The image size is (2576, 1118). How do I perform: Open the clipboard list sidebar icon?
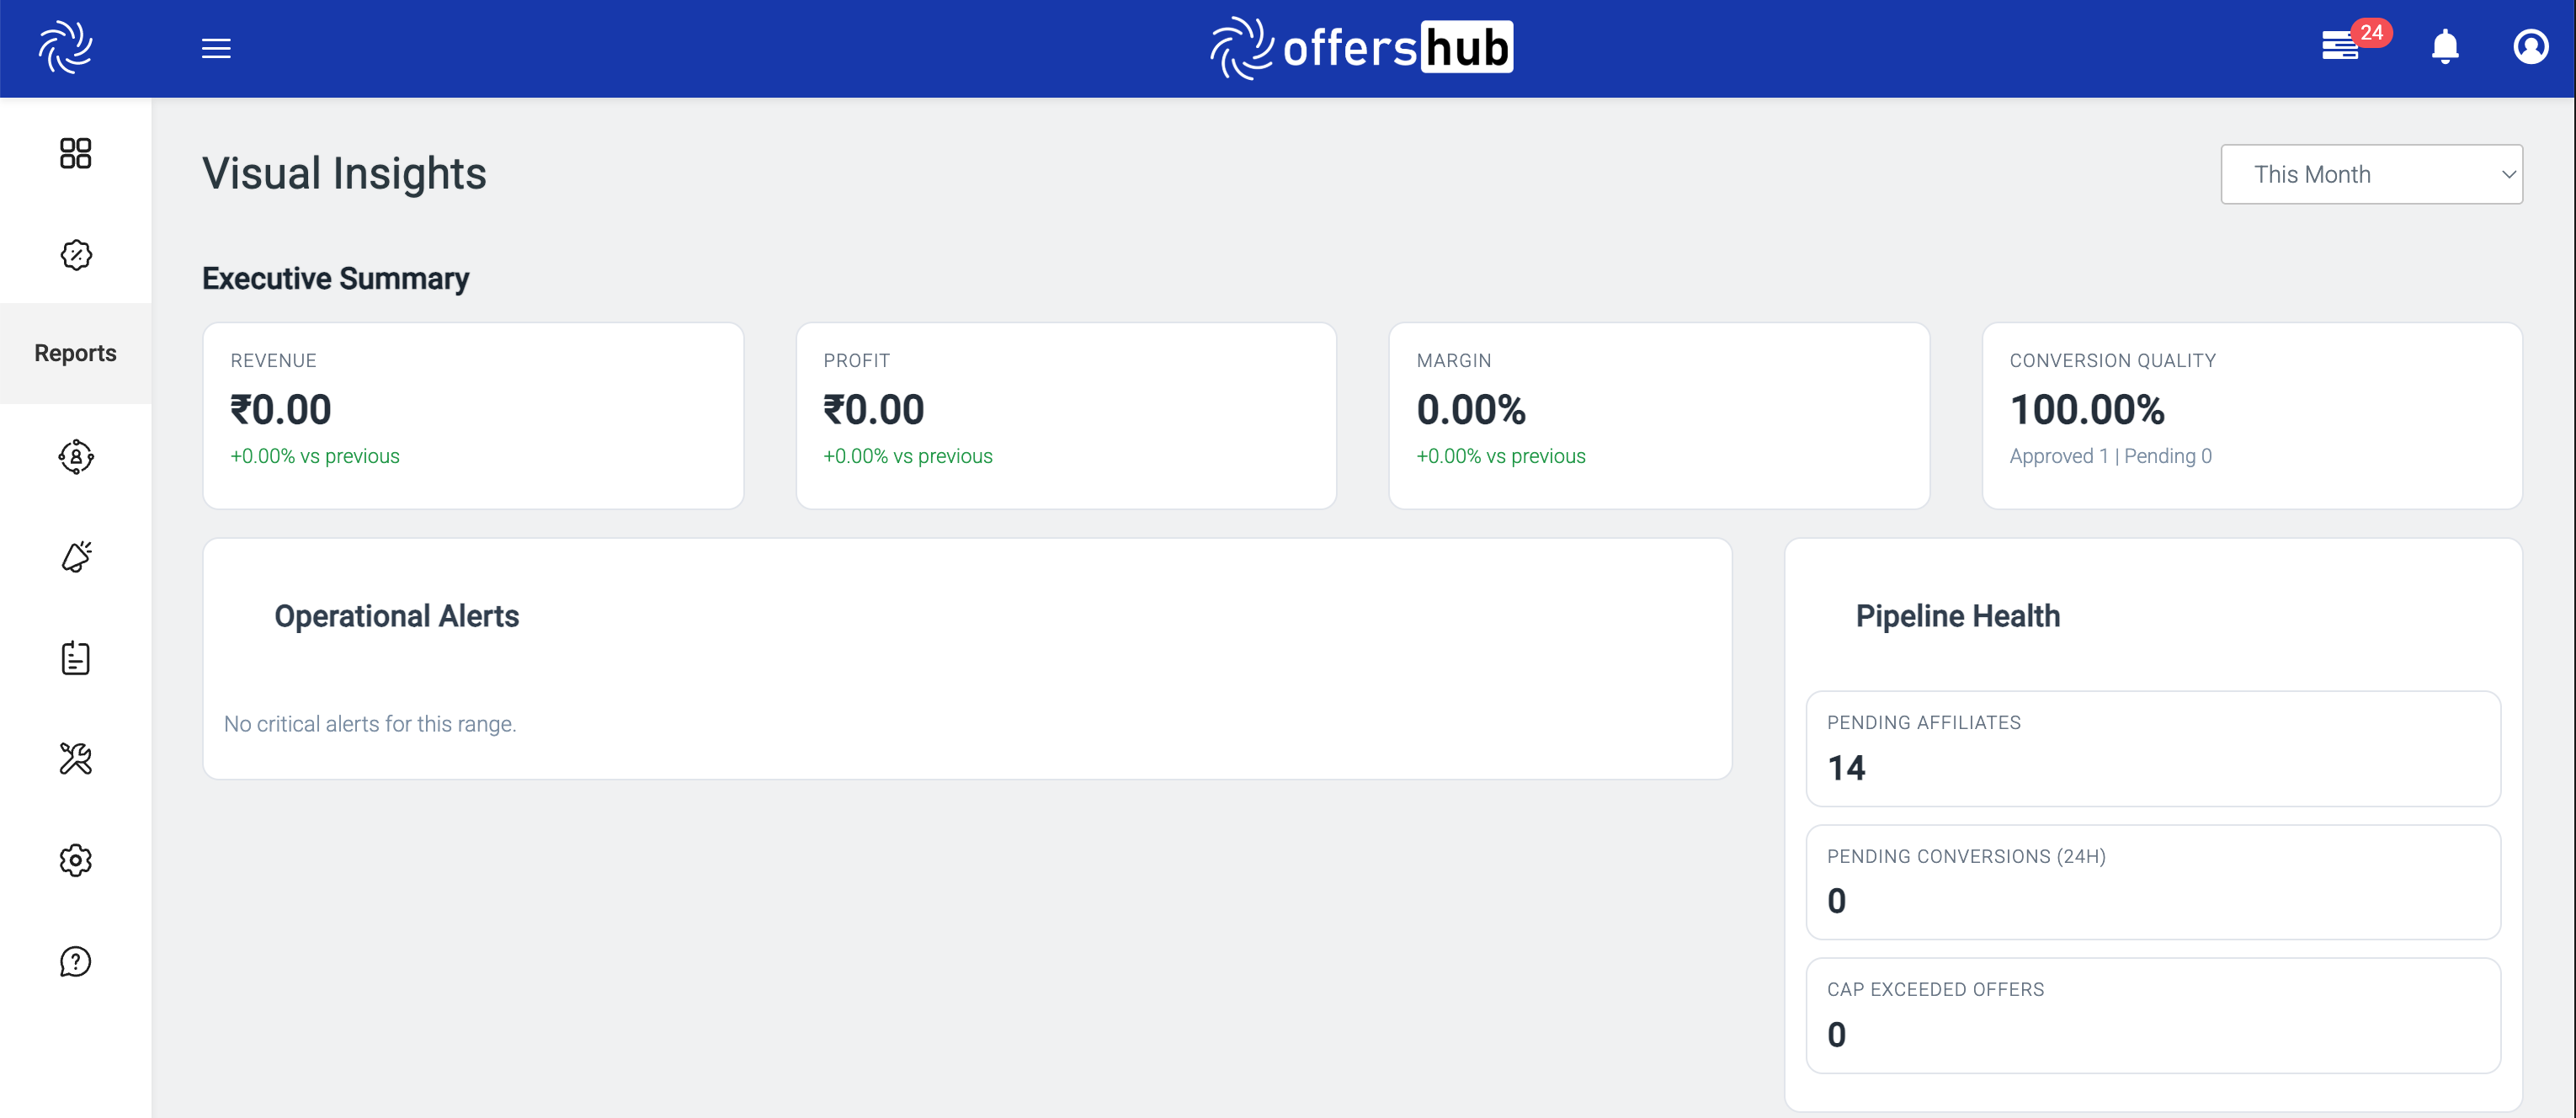(x=75, y=658)
